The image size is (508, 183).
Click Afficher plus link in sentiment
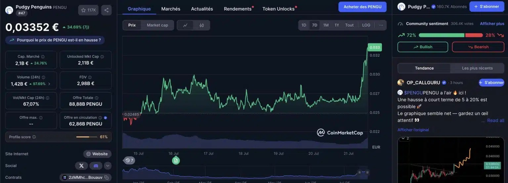pos(492,24)
